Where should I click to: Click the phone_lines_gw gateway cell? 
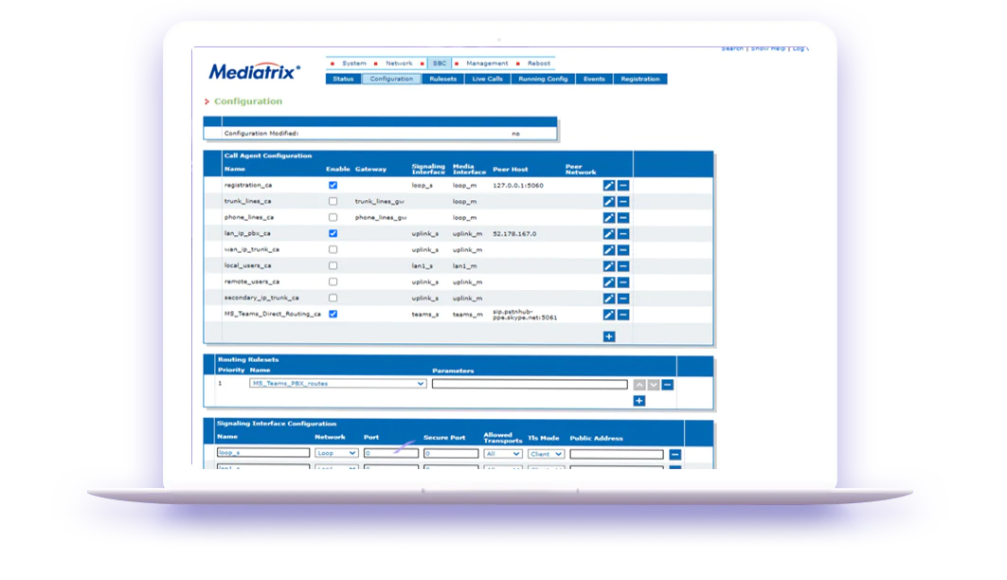point(381,218)
